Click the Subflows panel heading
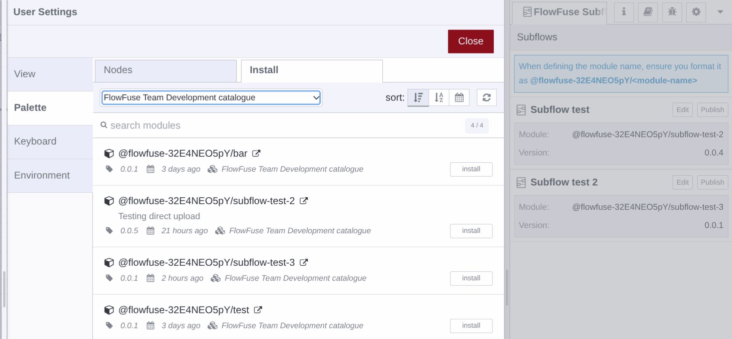 point(537,37)
